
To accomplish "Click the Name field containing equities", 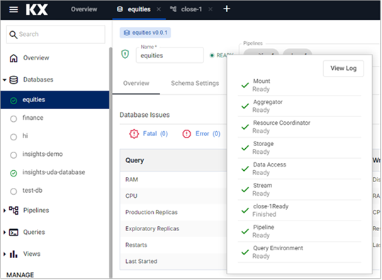I will pyautogui.click(x=170, y=55).
